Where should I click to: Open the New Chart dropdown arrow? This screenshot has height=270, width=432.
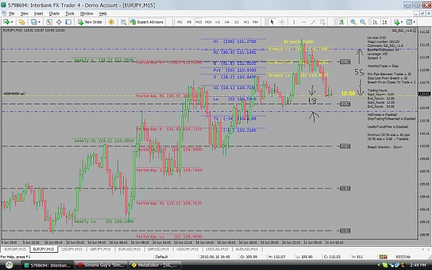click(12, 22)
